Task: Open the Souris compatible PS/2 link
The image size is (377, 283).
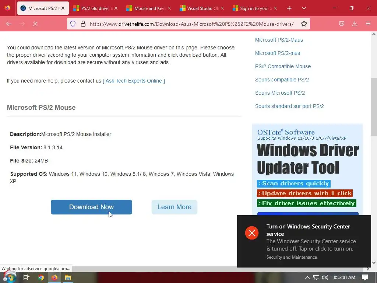Action: pyautogui.click(x=282, y=80)
